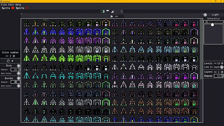Screen dimensions: 224x126
Task: Open the File menu
Action: coord(4,4)
